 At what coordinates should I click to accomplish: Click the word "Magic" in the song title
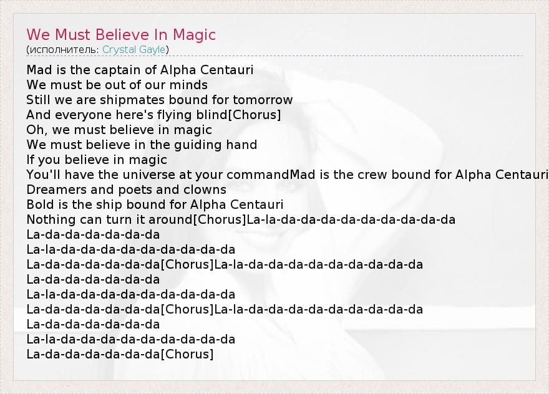pyautogui.click(x=193, y=35)
